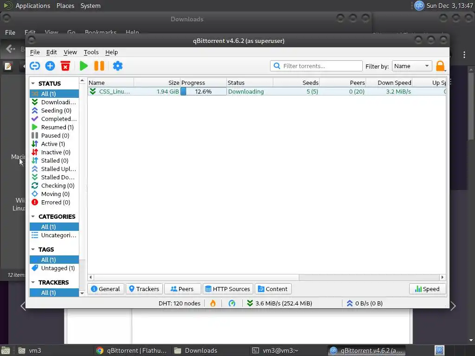
Task: Open the Speed graph tab
Action: coord(427,289)
